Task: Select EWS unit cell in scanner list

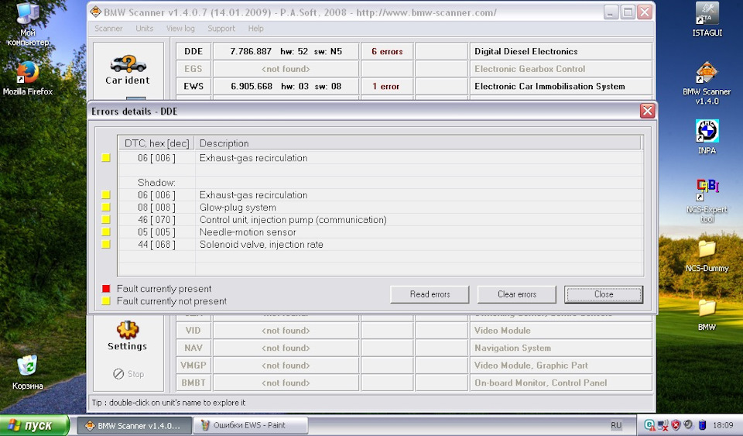Action: [193, 86]
